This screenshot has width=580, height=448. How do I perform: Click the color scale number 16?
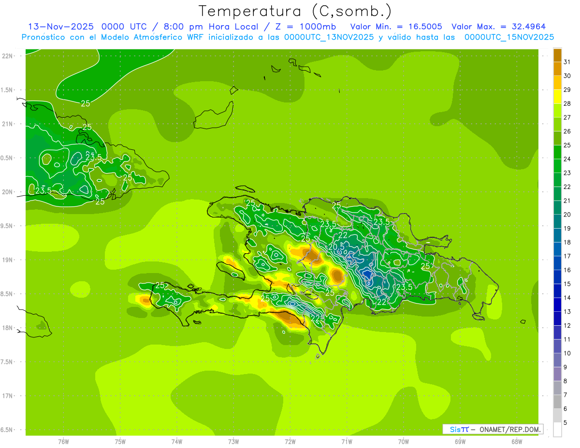tap(567, 270)
